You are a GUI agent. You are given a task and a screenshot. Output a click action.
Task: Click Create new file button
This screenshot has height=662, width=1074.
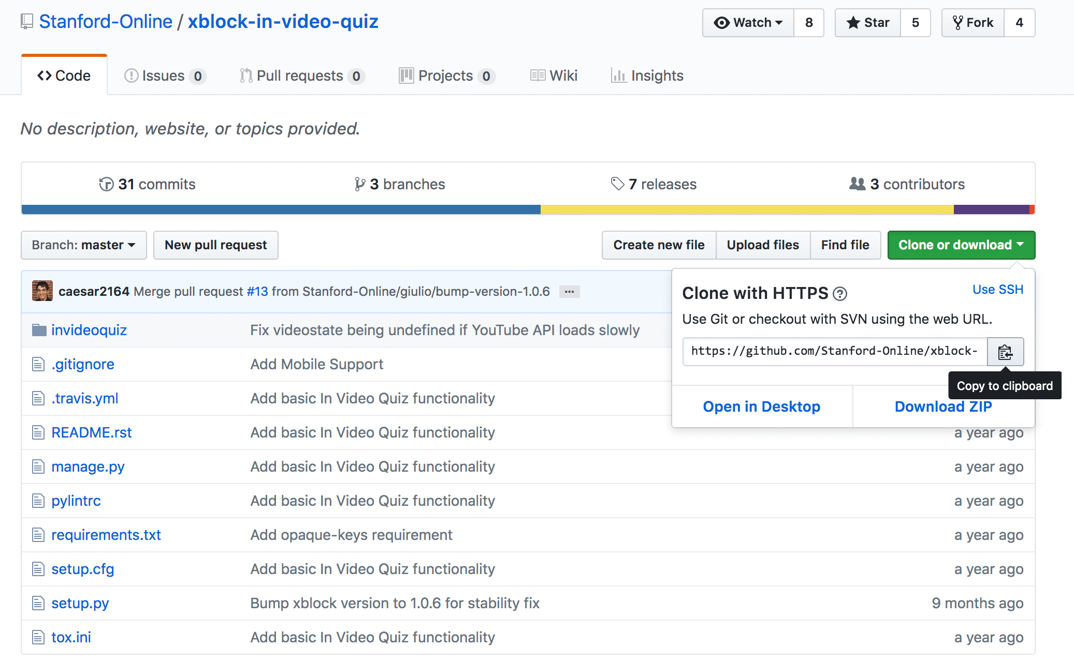[x=659, y=245]
